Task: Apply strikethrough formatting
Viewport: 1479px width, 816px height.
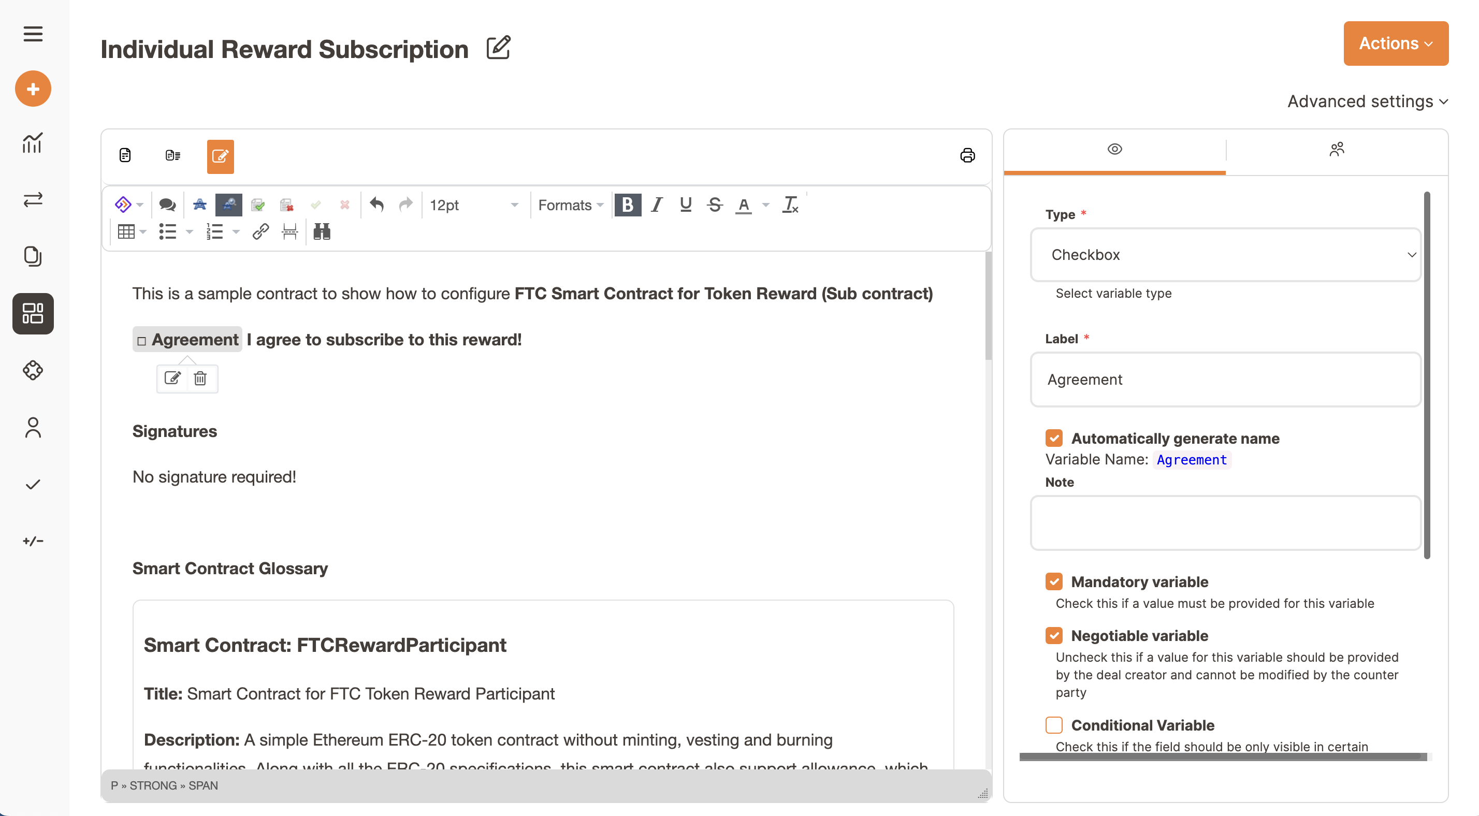Action: pyautogui.click(x=715, y=205)
